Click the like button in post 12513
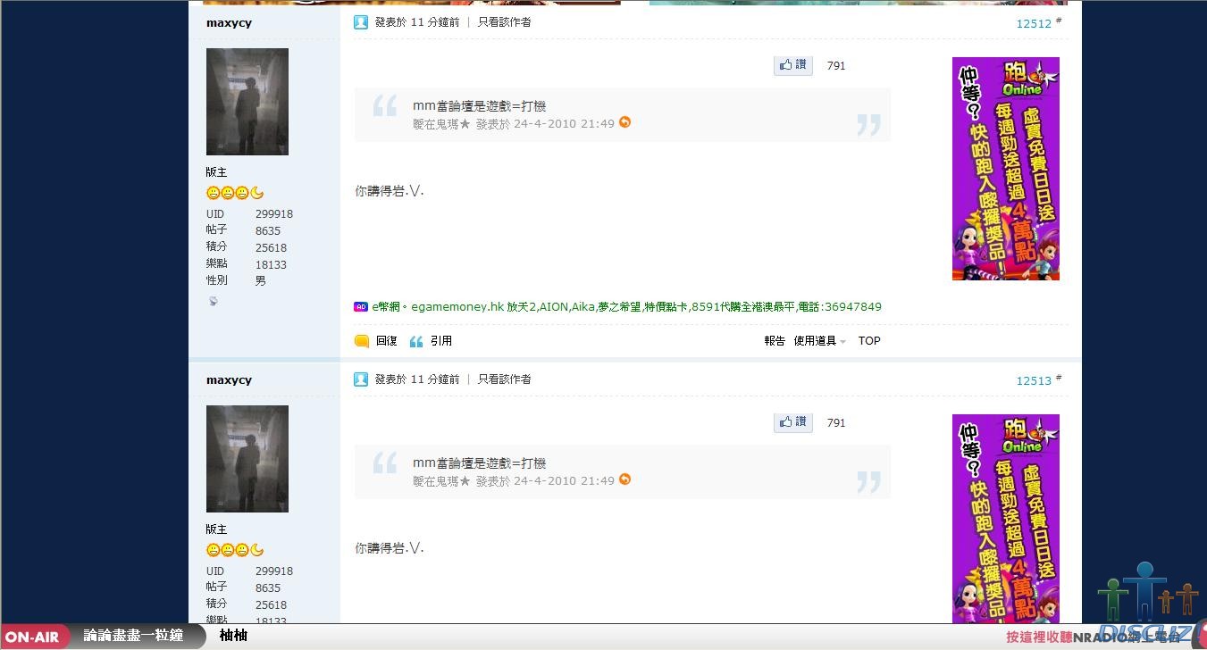1207x650 pixels. click(x=793, y=422)
